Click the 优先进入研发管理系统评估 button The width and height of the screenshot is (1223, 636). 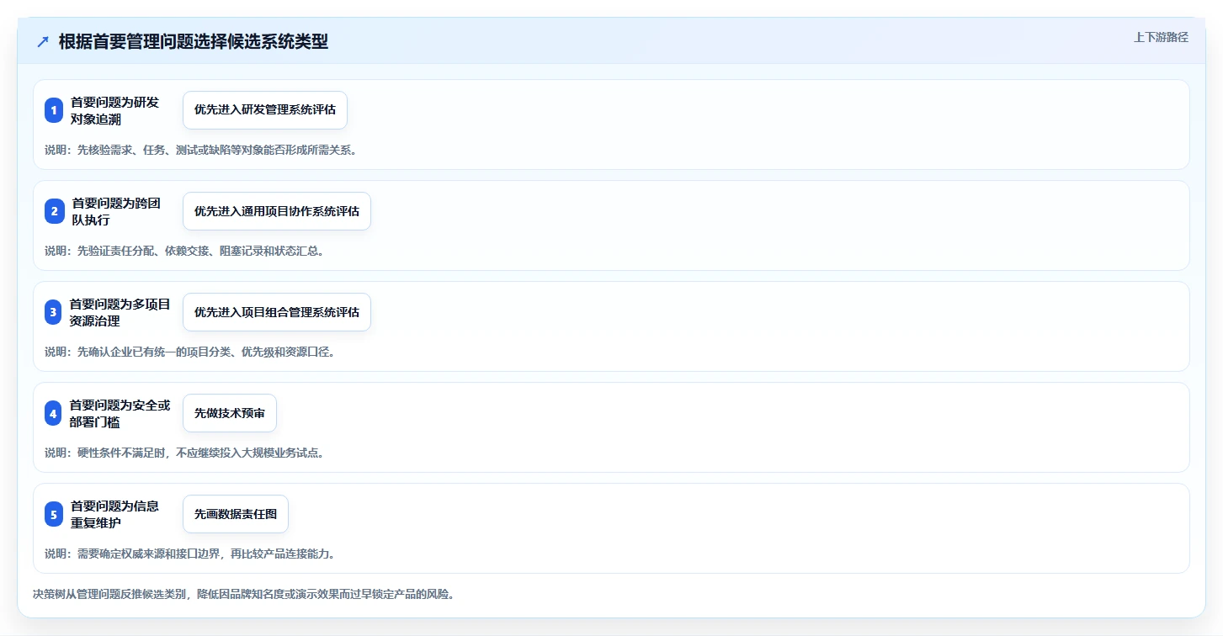tap(265, 110)
